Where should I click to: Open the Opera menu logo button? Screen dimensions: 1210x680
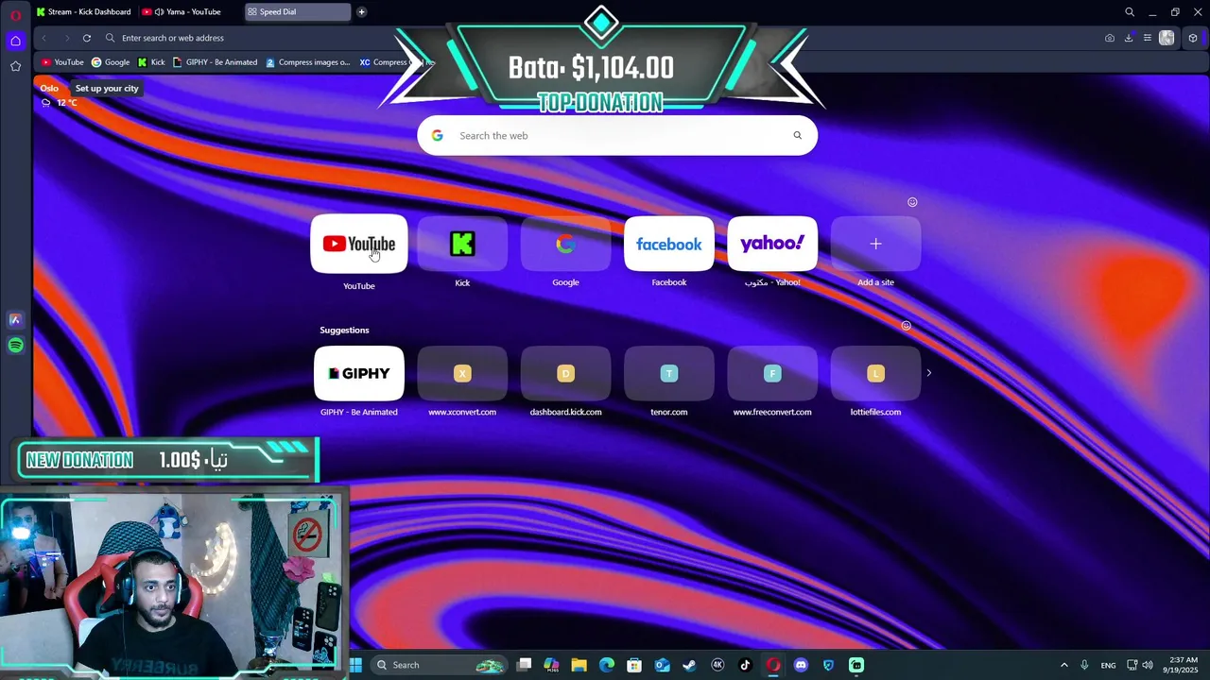(x=15, y=14)
